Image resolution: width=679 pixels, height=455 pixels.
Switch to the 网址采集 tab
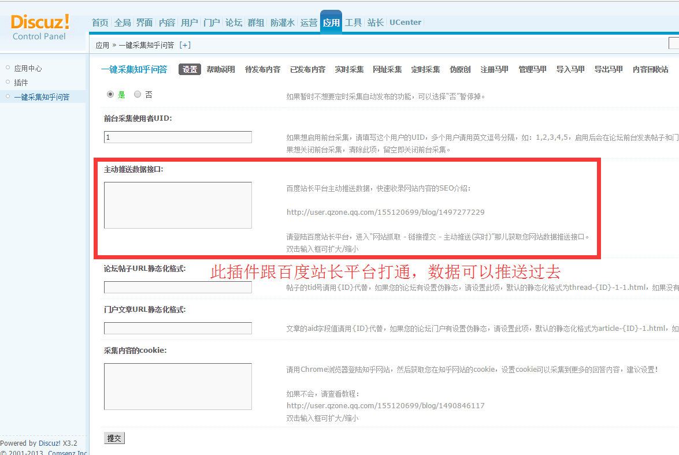387,69
